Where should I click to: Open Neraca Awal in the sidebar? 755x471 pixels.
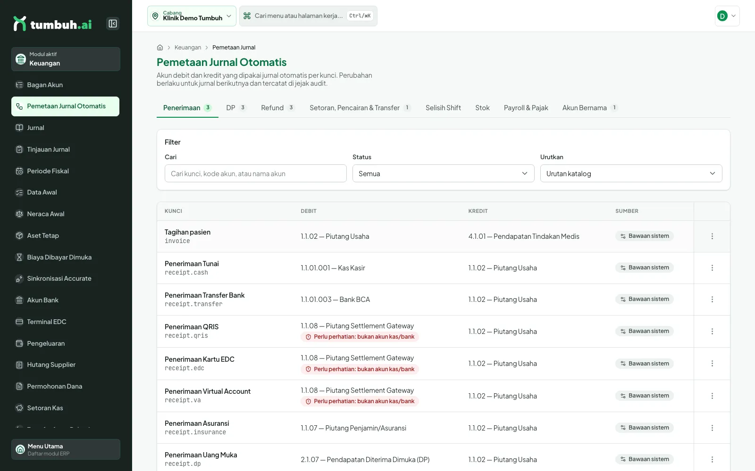(66, 214)
